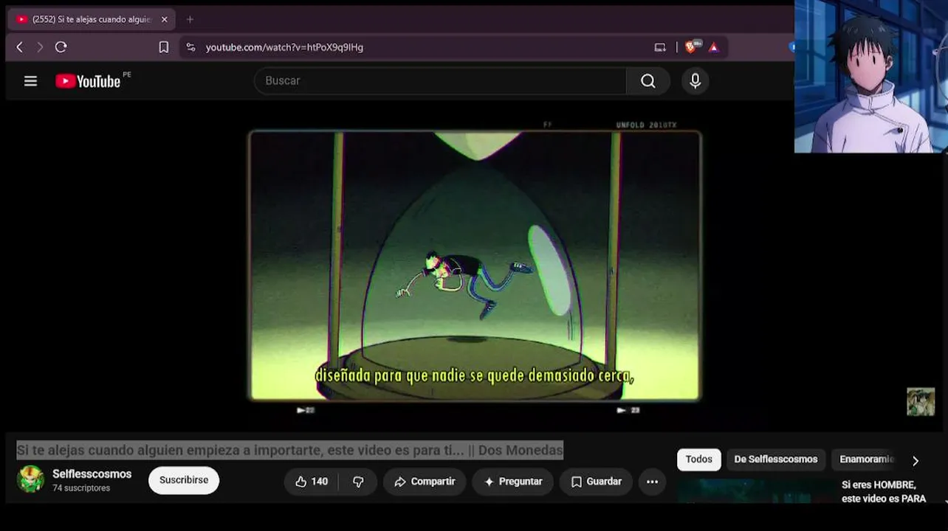The image size is (948, 531).
Task: Like the video with 140 likes
Action: 312,482
